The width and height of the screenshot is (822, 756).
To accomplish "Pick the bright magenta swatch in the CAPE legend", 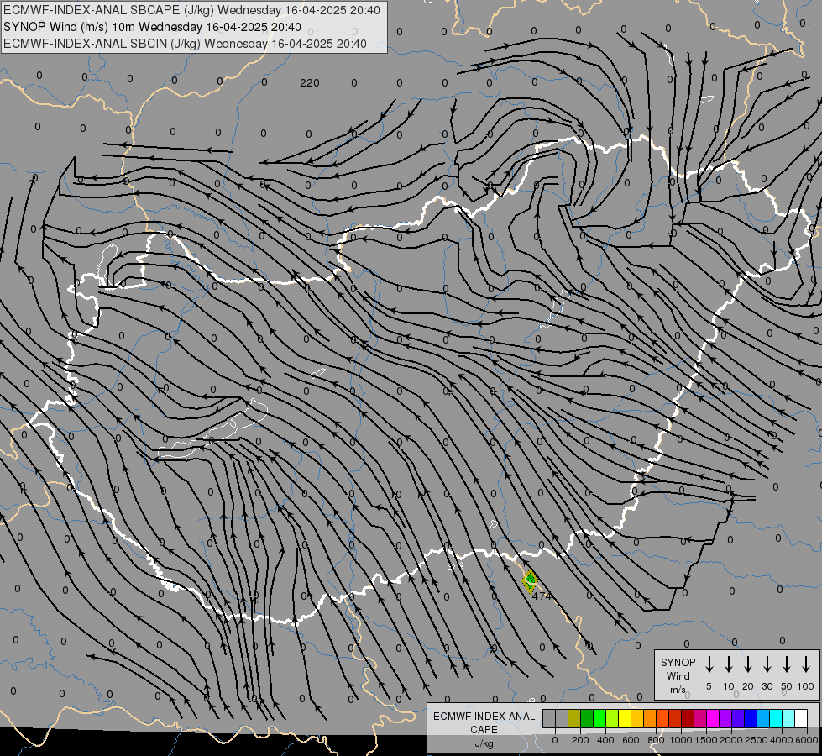I will (x=714, y=718).
